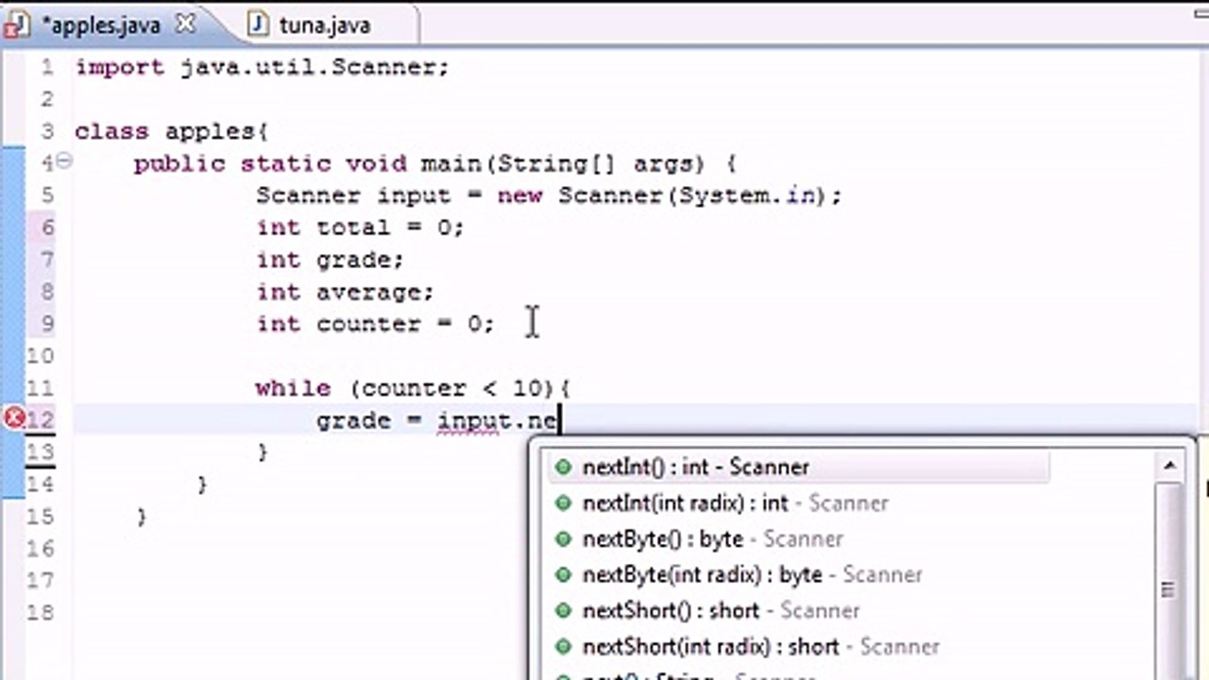Click line number 10 in the gutter
1209x680 pixels.
pos(40,356)
